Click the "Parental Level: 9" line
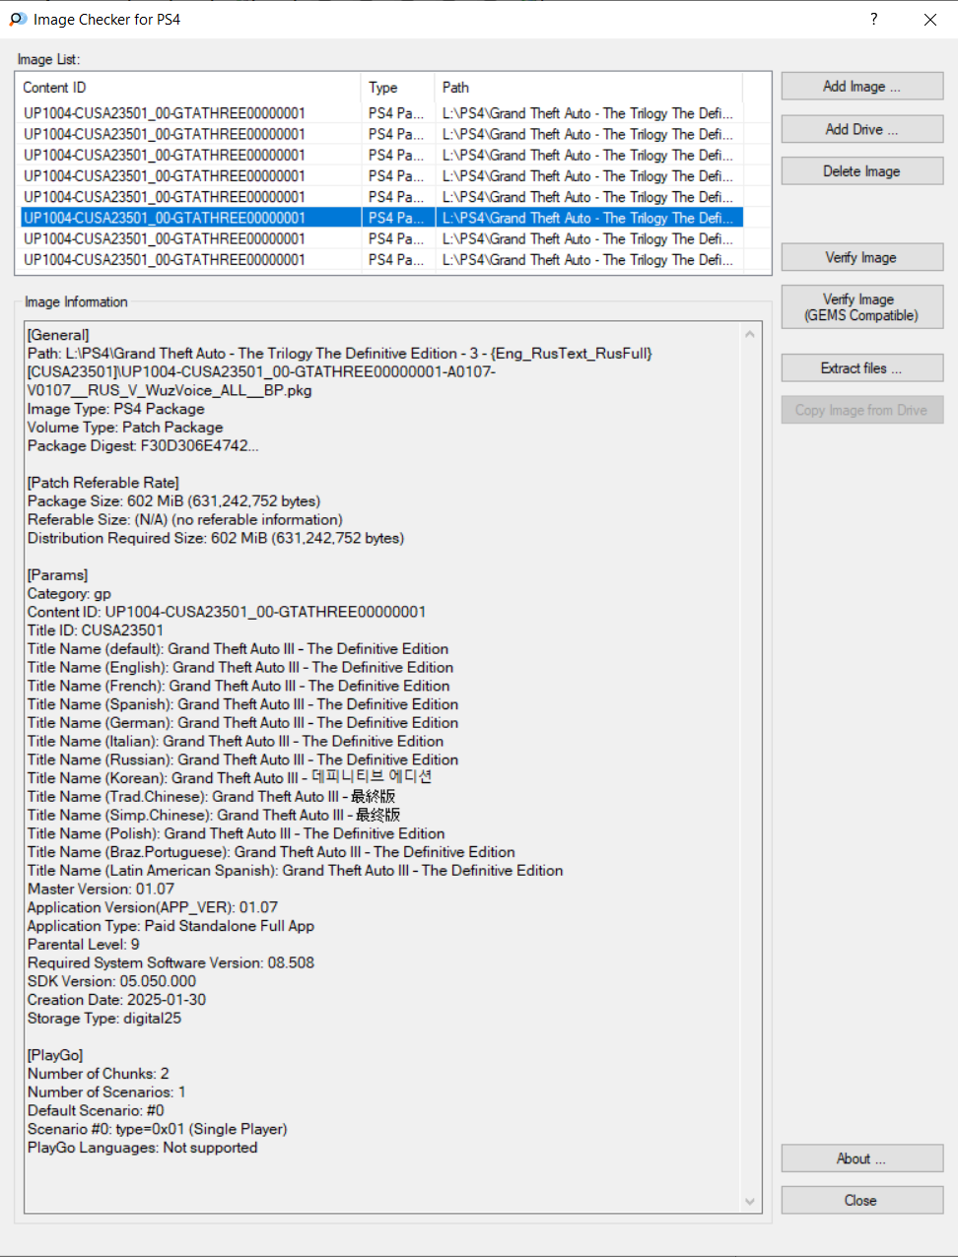 [x=84, y=945]
